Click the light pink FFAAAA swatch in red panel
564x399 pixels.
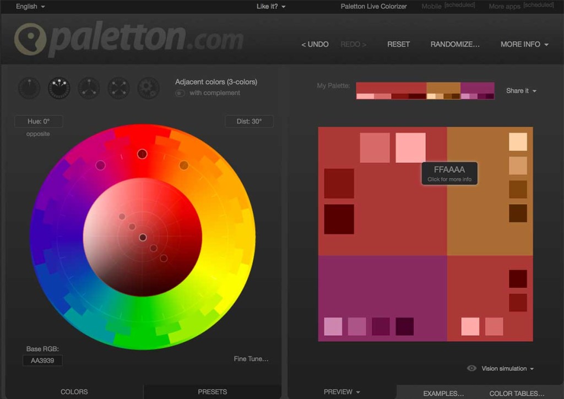tap(410, 147)
